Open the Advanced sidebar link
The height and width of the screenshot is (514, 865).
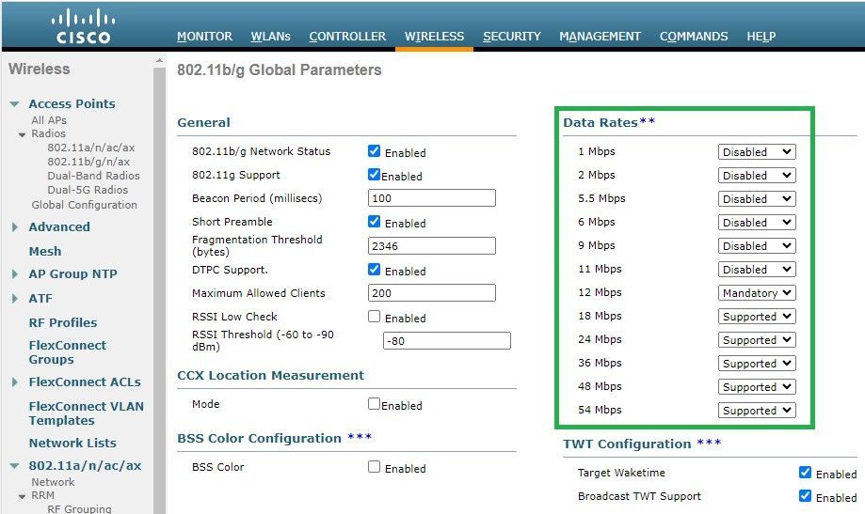tap(59, 227)
